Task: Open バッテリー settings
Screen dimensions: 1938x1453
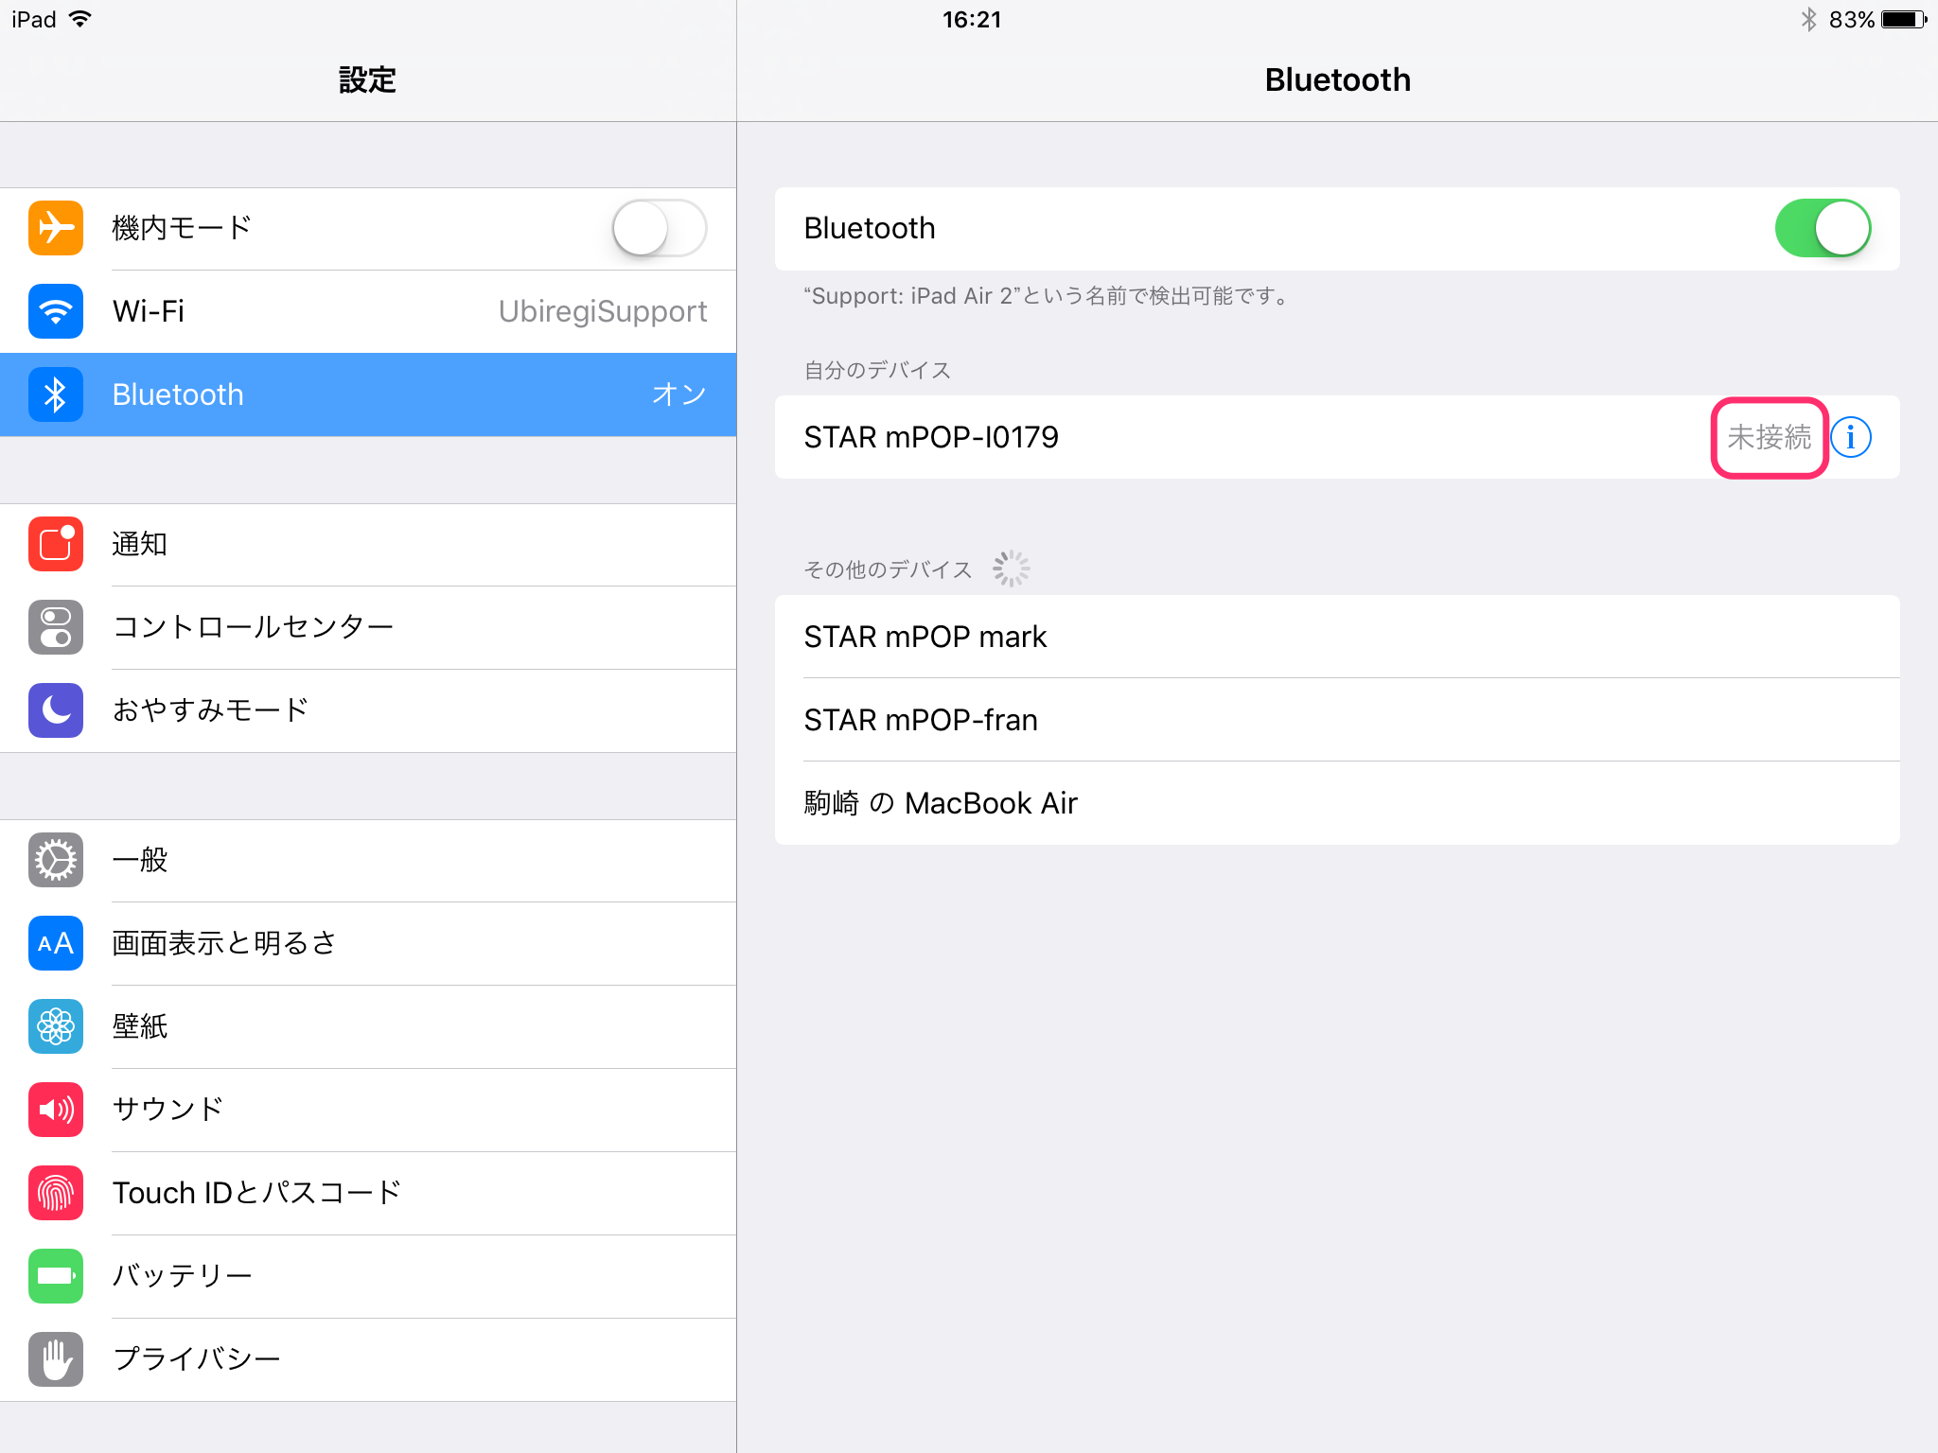Action: tap(368, 1276)
